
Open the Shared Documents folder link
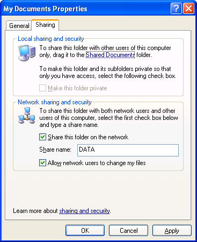click(110, 55)
